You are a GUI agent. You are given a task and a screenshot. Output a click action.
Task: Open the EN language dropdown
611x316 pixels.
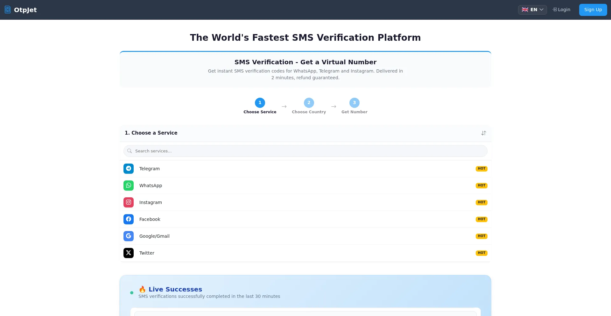[x=532, y=10]
